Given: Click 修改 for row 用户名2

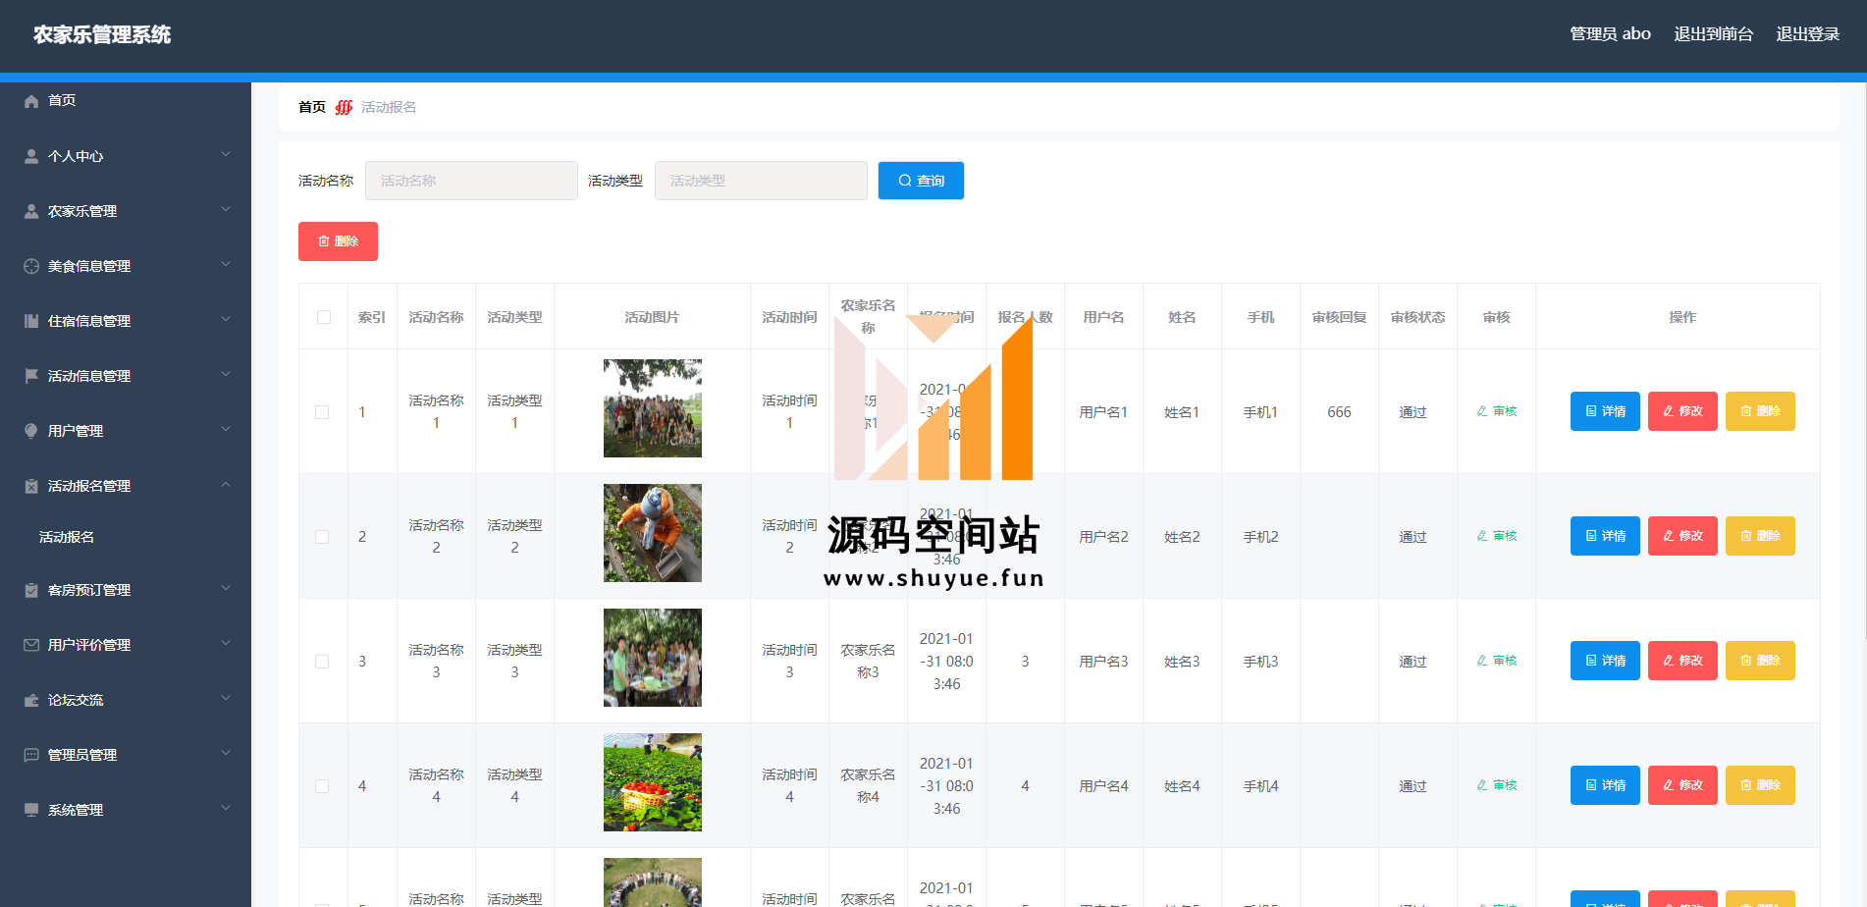Looking at the screenshot, I should point(1682,536).
